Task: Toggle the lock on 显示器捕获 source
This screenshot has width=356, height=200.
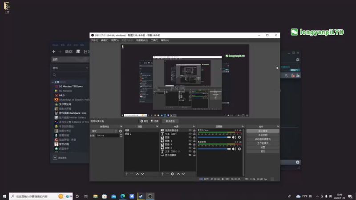Action: pos(194,155)
